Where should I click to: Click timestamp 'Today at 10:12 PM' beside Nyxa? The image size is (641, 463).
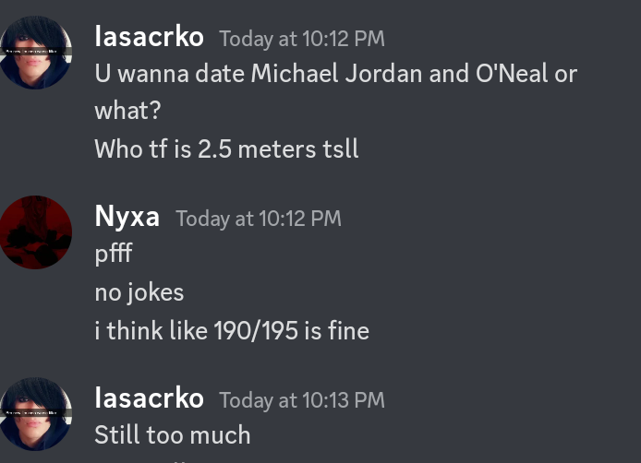259,219
